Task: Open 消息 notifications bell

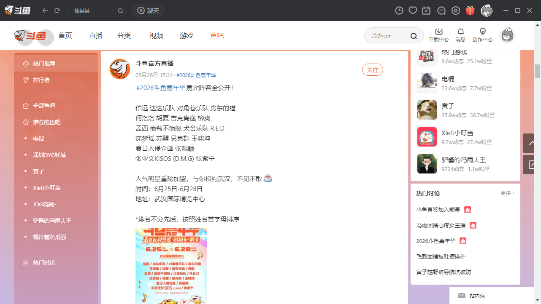Action: point(460,35)
